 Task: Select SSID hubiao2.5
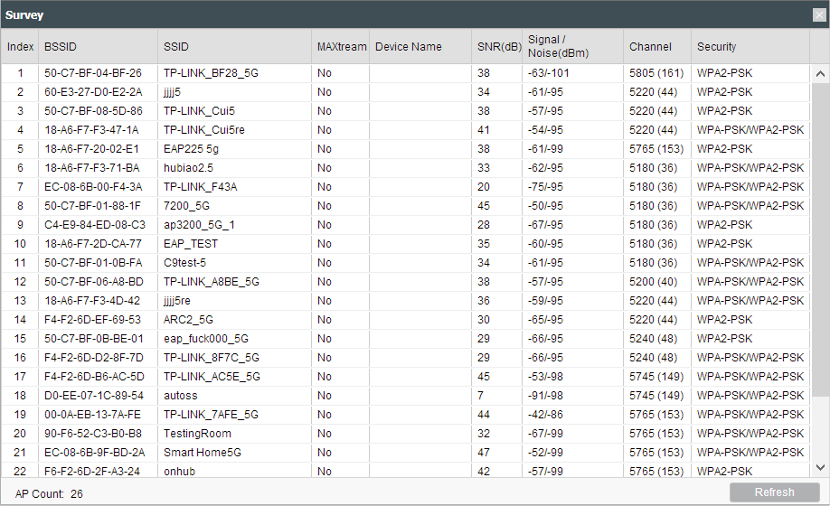[188, 168]
